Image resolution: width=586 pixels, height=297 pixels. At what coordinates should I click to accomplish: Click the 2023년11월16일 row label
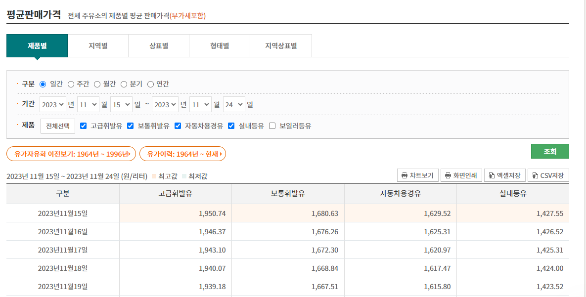pos(63,232)
